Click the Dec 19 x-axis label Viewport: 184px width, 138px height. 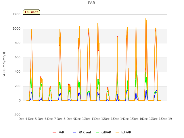167,119
